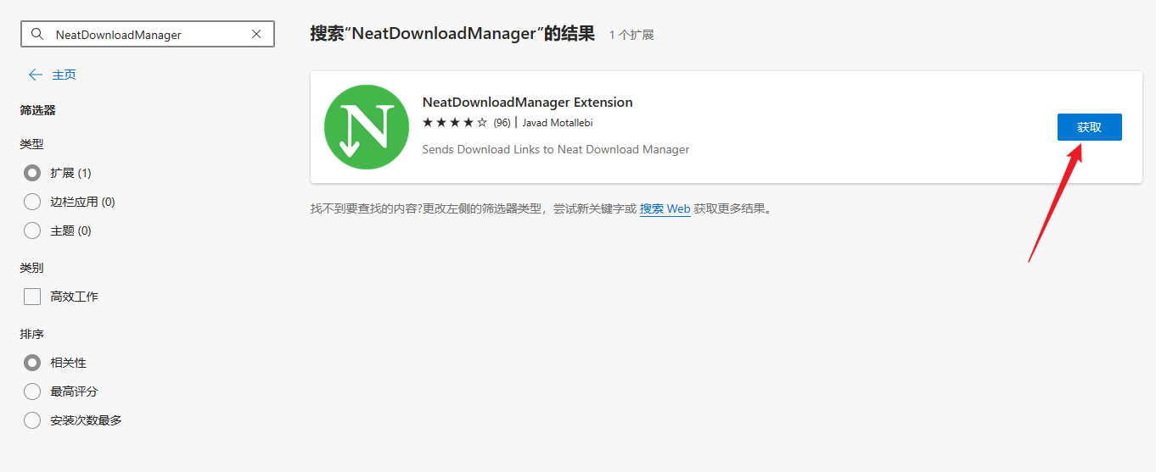Select the 扩展 (1) filter radio
The image size is (1156, 472).
(x=32, y=173)
